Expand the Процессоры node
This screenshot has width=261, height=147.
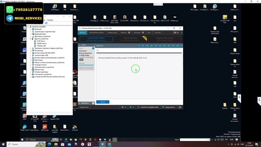[x=31, y=69]
